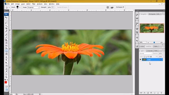
Task: Open the Strength slider arrow
Action: point(52,7)
